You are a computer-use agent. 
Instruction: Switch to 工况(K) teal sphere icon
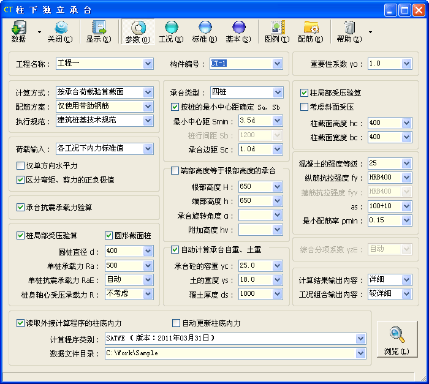[x=171, y=31]
